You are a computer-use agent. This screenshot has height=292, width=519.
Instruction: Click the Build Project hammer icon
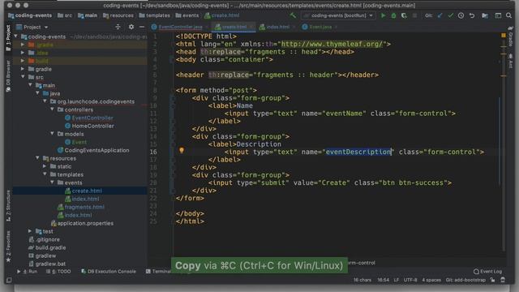(293, 15)
